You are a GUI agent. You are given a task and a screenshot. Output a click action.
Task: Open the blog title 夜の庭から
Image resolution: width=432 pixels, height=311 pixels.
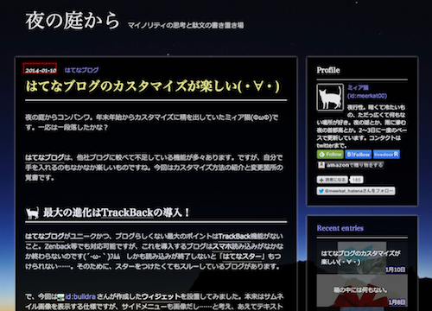(x=73, y=21)
